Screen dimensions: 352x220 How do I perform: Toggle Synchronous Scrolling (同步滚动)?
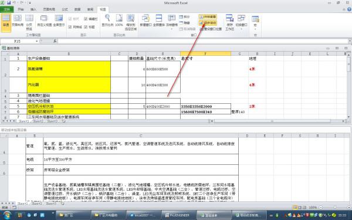click(208, 23)
